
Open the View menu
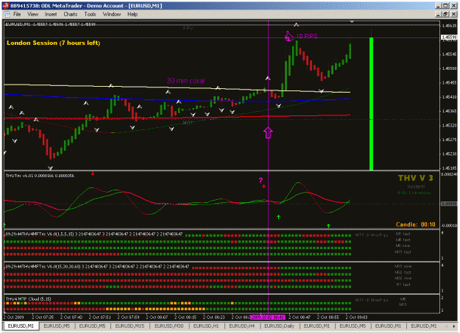tap(32, 14)
